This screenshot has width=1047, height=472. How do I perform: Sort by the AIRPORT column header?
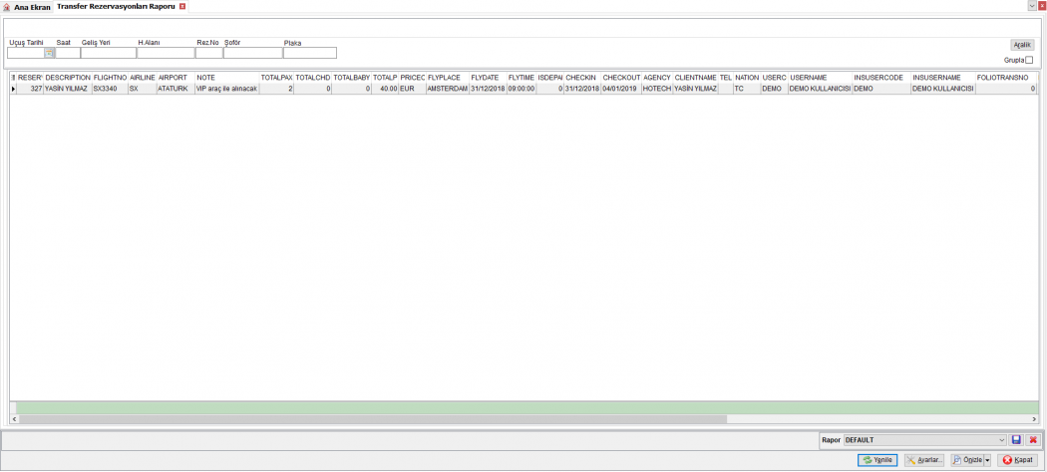(174, 78)
